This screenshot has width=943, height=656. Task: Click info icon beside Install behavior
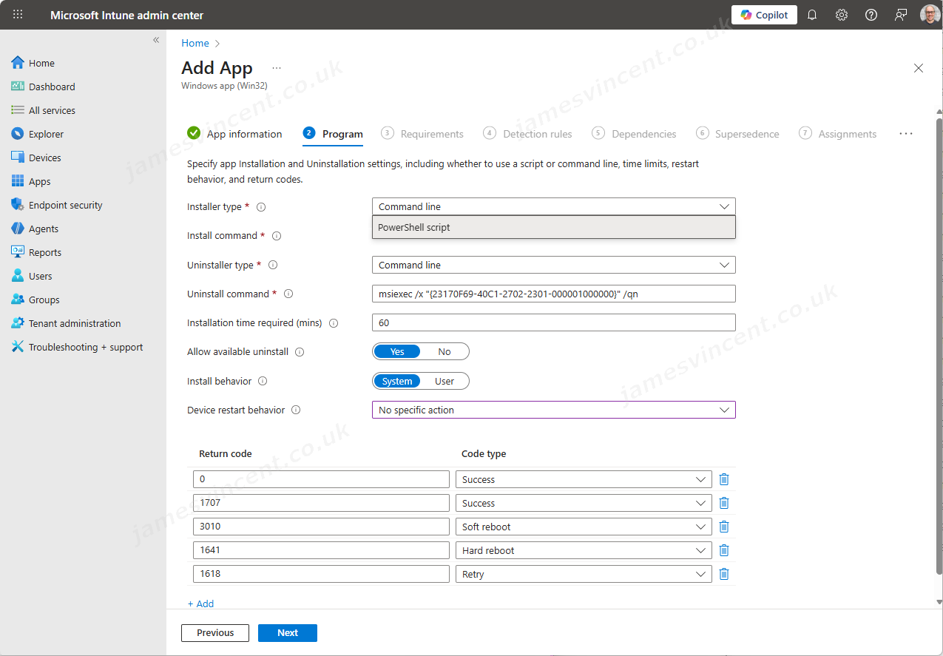pyautogui.click(x=262, y=382)
